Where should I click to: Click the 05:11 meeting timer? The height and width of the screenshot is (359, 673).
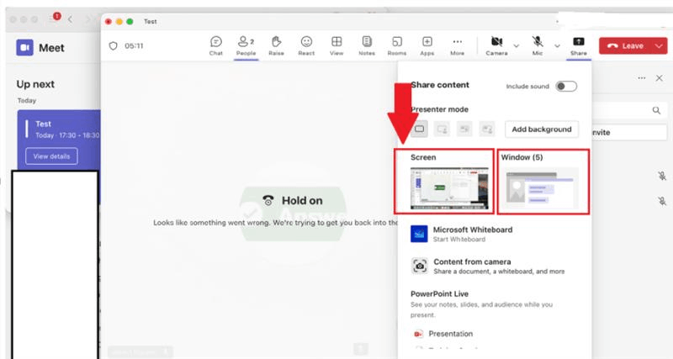pyautogui.click(x=134, y=46)
